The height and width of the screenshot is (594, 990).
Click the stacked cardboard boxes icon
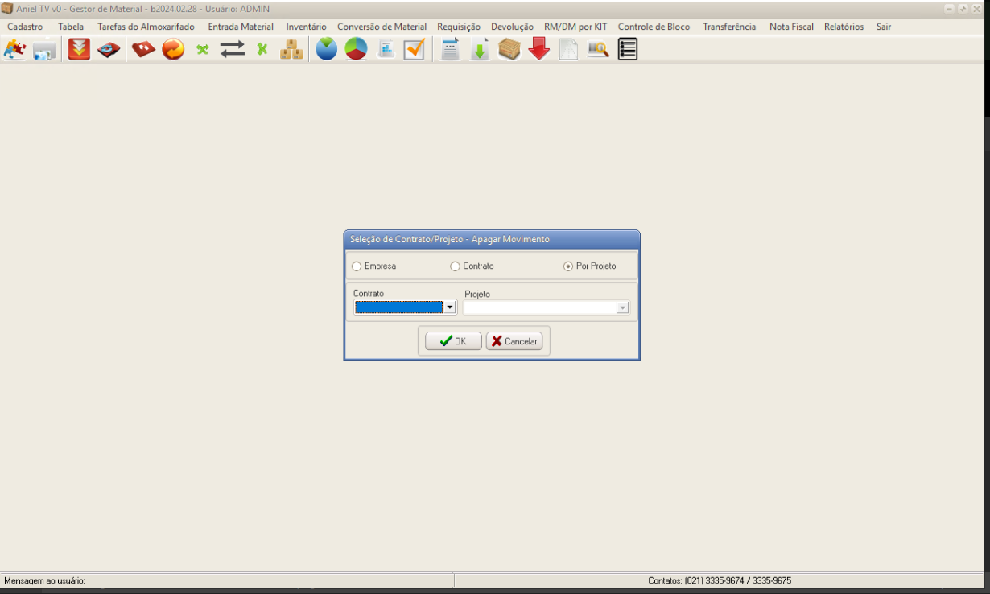click(291, 50)
